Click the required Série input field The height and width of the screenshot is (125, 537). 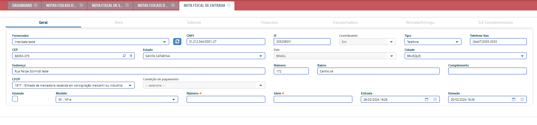[313, 99]
